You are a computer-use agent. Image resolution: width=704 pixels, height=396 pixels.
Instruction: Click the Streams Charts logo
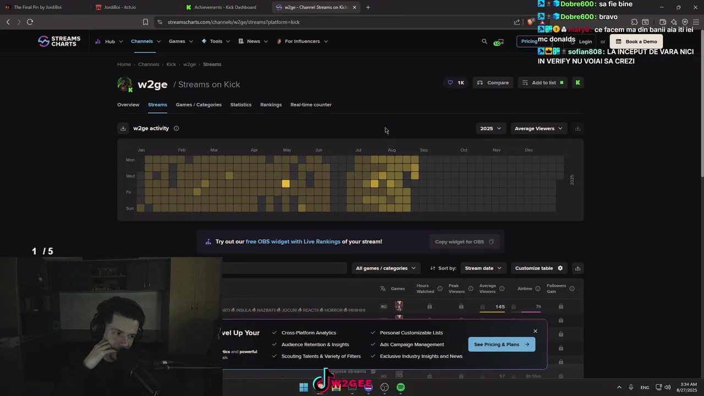click(59, 41)
